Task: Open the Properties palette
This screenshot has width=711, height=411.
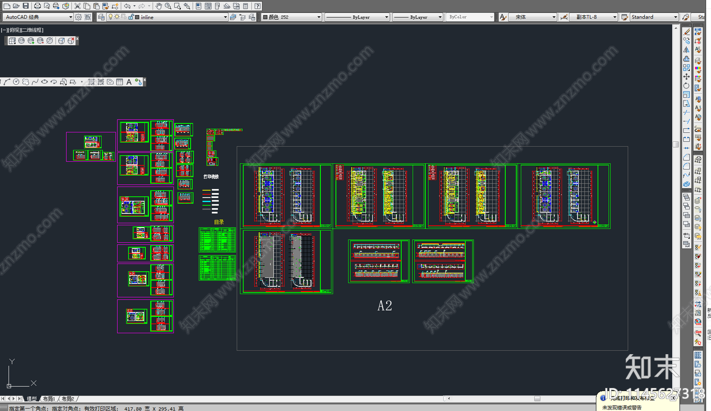Action: tap(198, 6)
